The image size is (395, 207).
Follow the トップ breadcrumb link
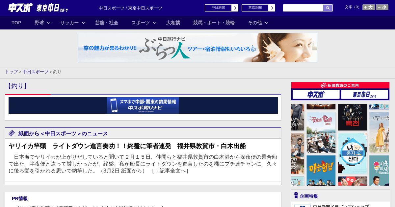[x=11, y=72]
